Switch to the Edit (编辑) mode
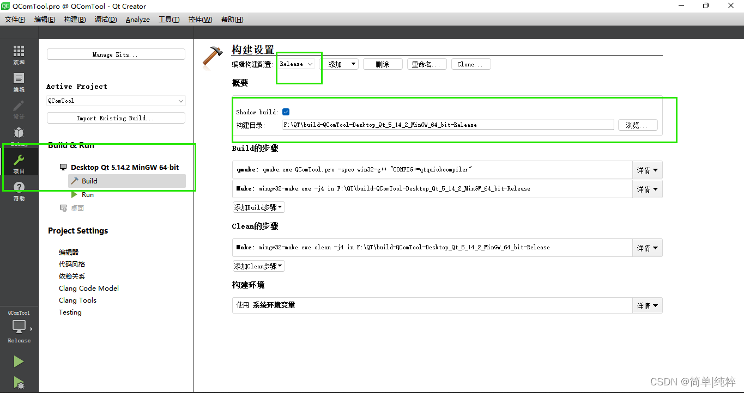Screen dimensions: 744x393 point(19,82)
